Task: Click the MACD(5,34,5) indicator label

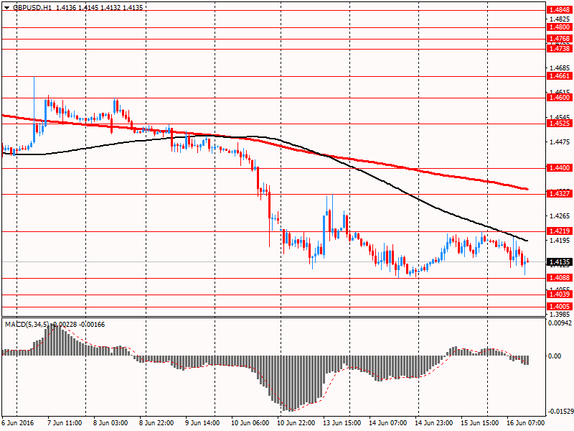Action: pos(27,325)
